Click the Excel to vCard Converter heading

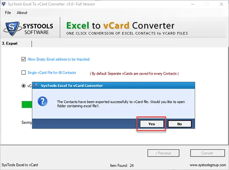tap(120, 25)
